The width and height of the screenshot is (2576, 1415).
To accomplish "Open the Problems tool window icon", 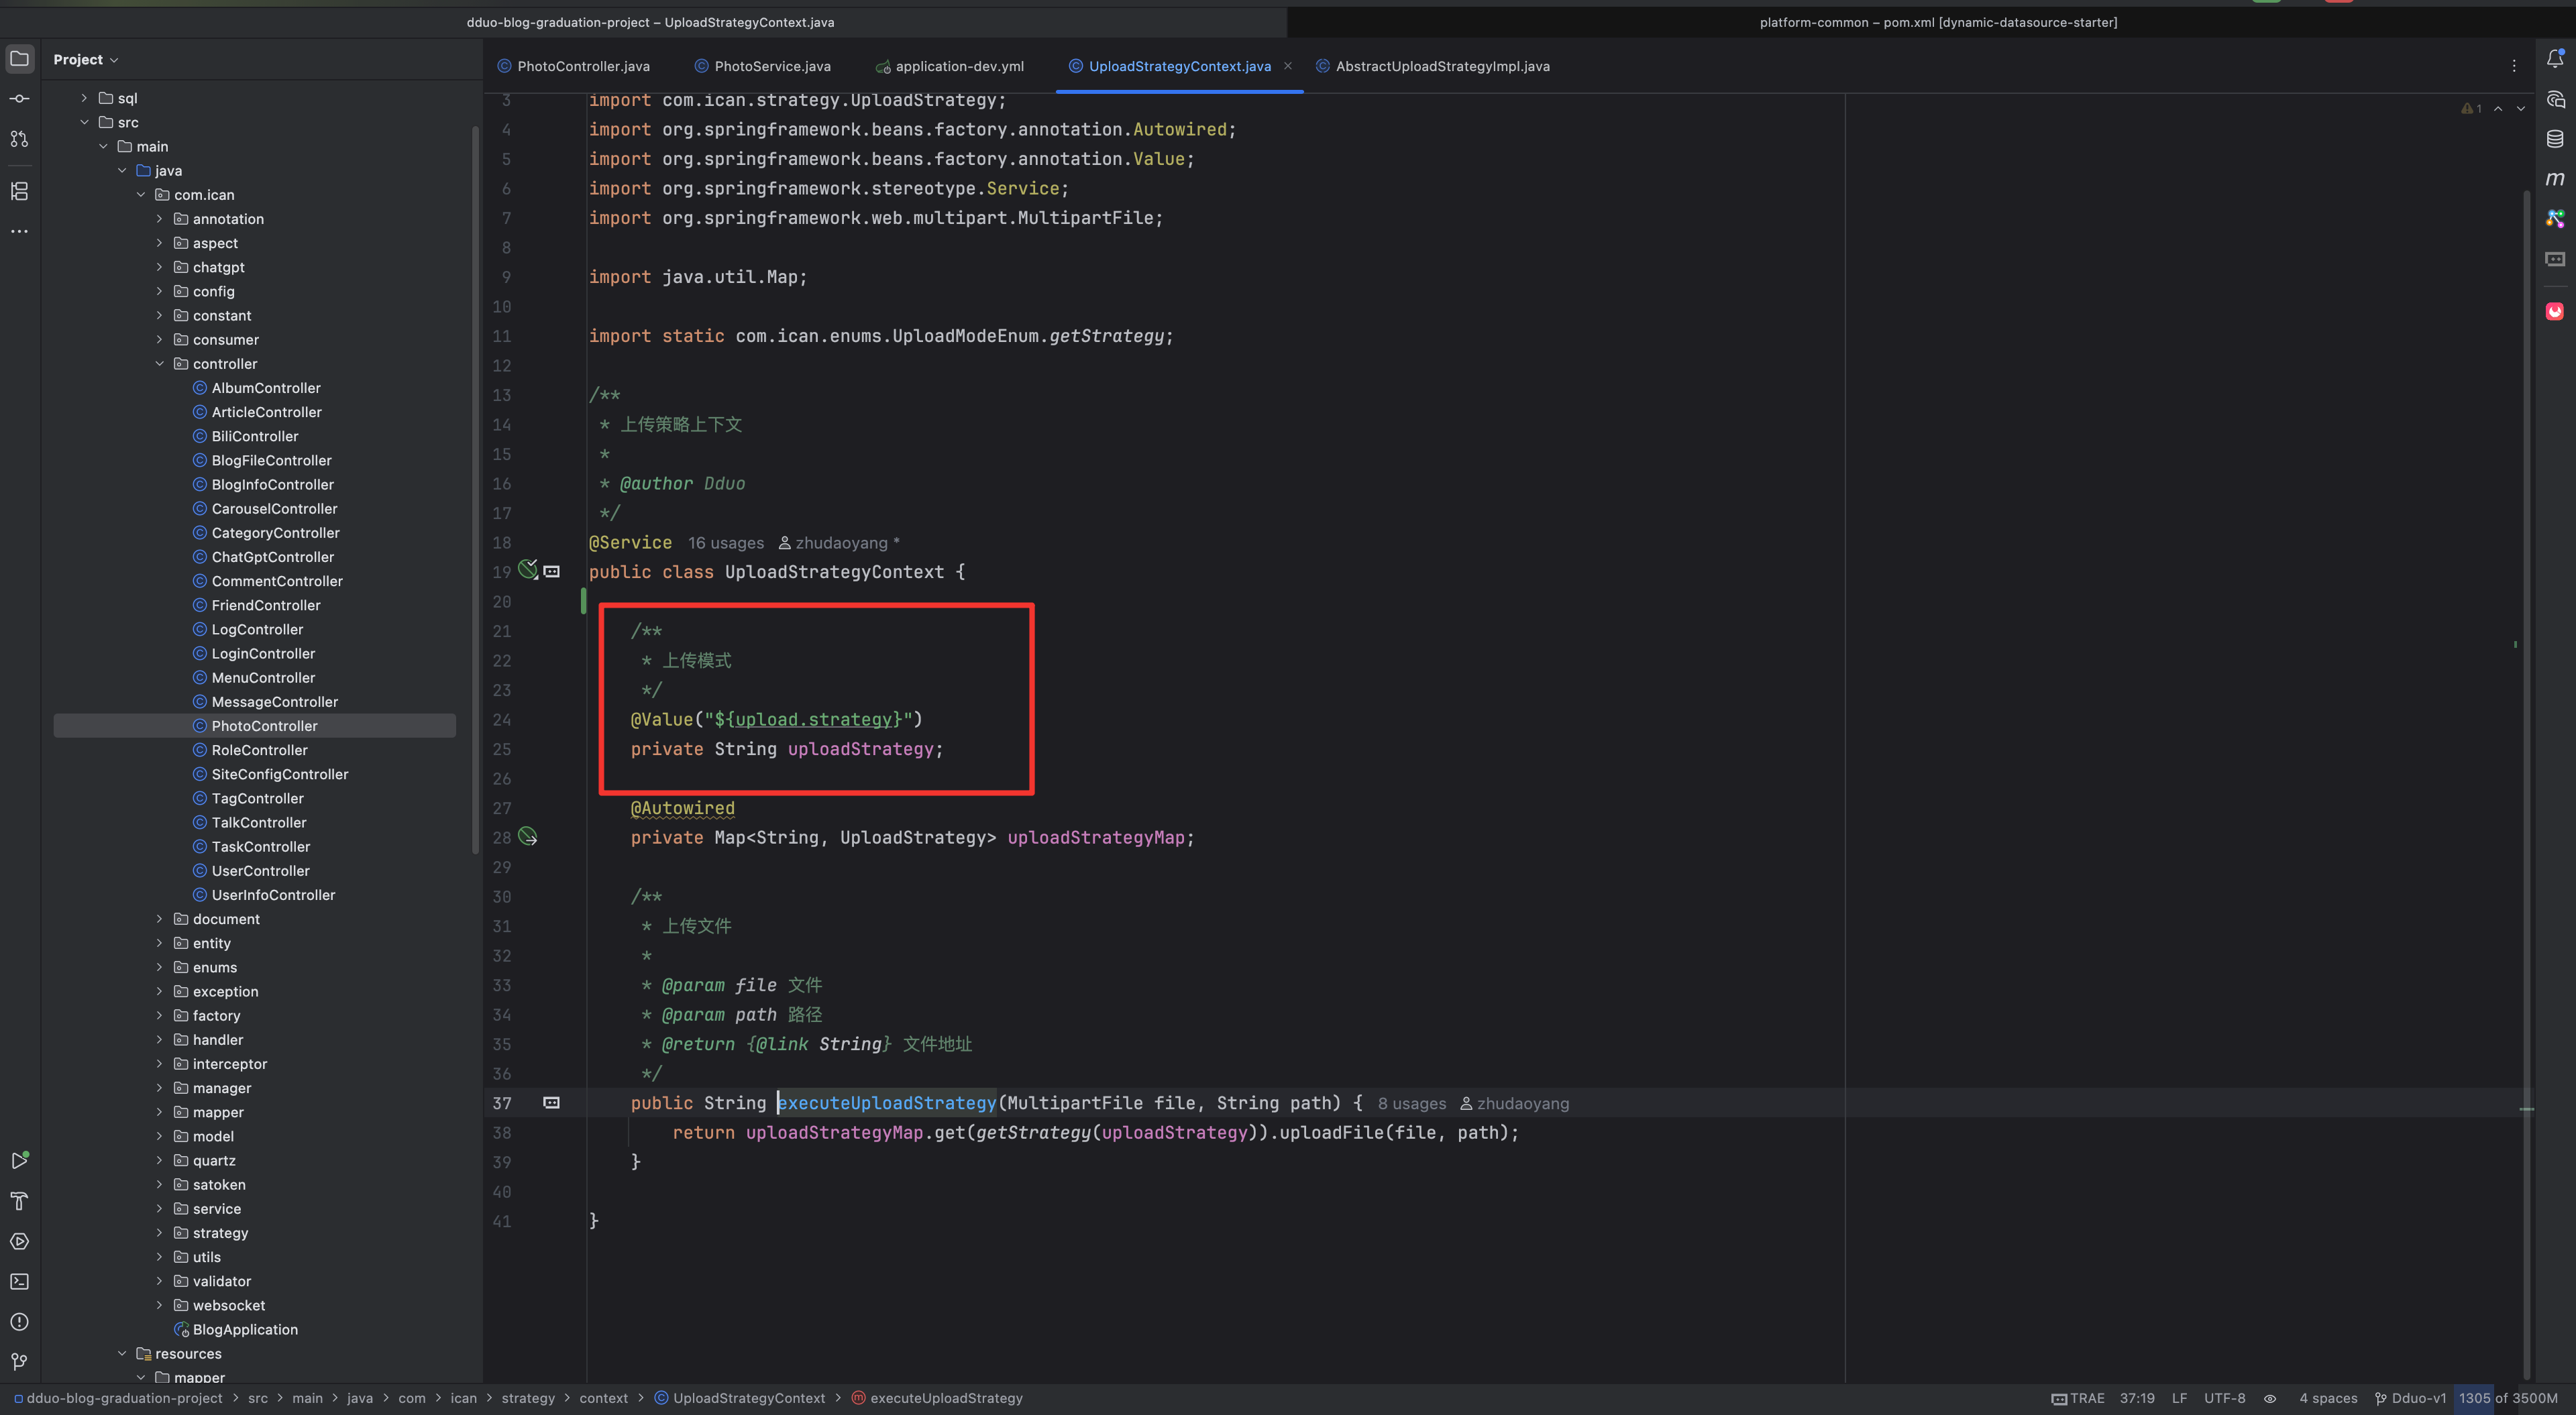I will coord(19,1321).
